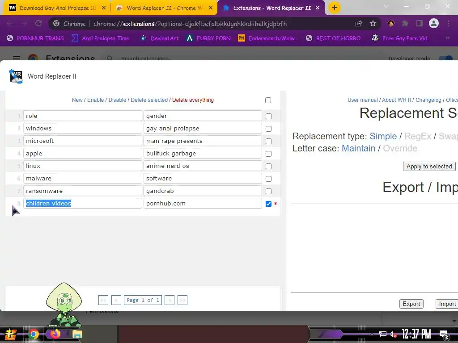Click the share page icon in address bar
This screenshot has width=458, height=343.
(x=359, y=24)
